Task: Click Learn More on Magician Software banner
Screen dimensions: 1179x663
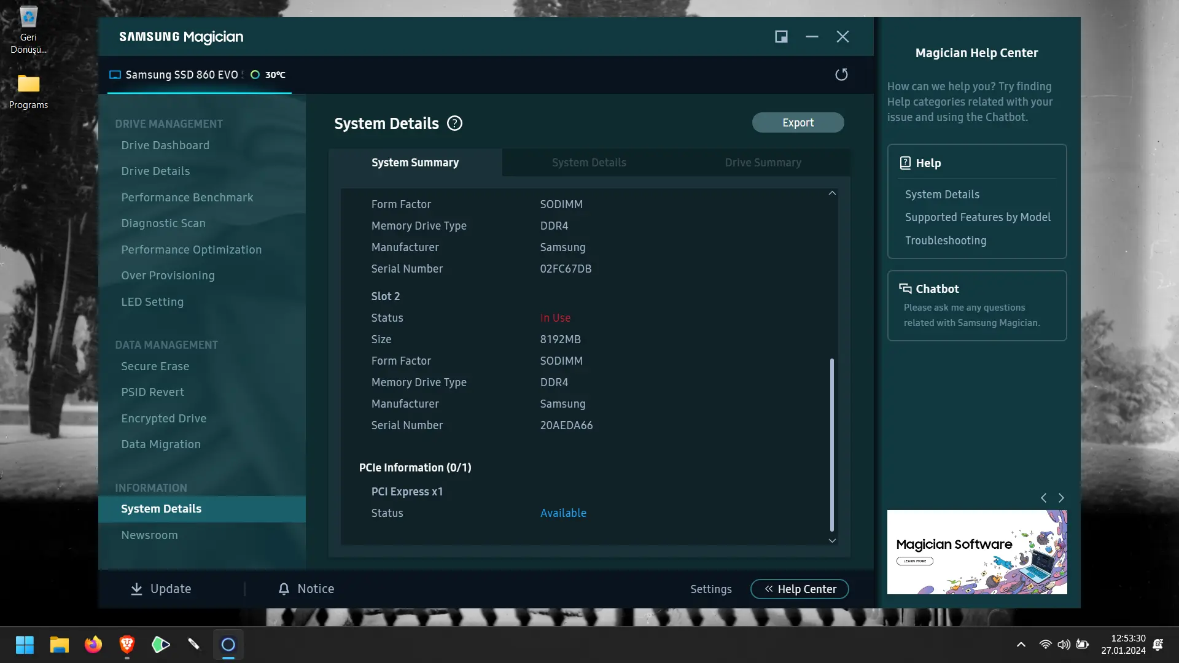Action: pyautogui.click(x=915, y=561)
